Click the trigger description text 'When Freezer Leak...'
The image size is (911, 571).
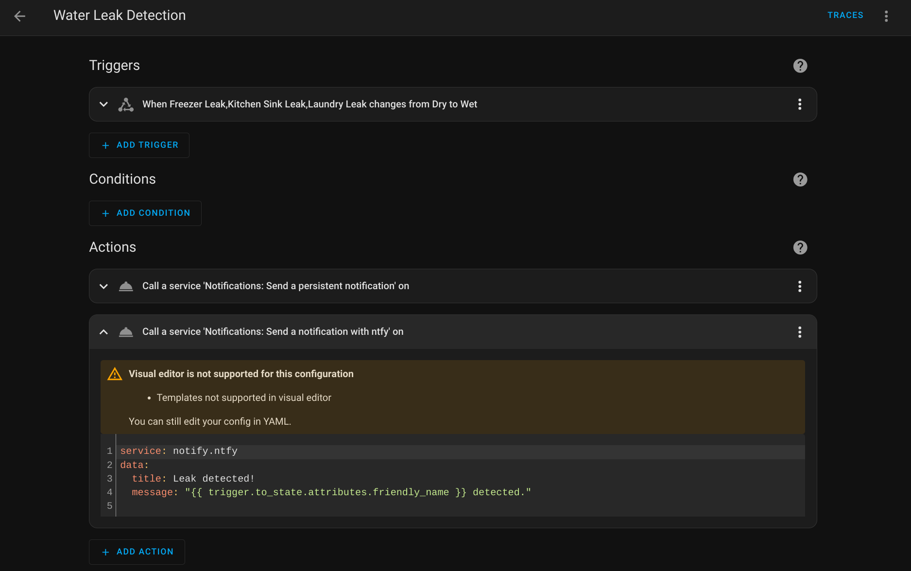(309, 104)
